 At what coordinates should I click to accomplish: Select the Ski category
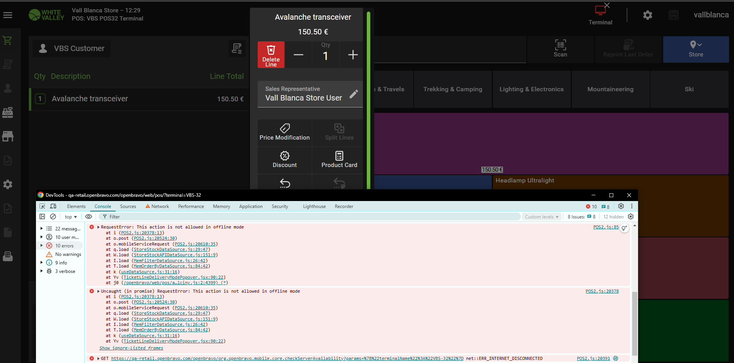tap(689, 89)
